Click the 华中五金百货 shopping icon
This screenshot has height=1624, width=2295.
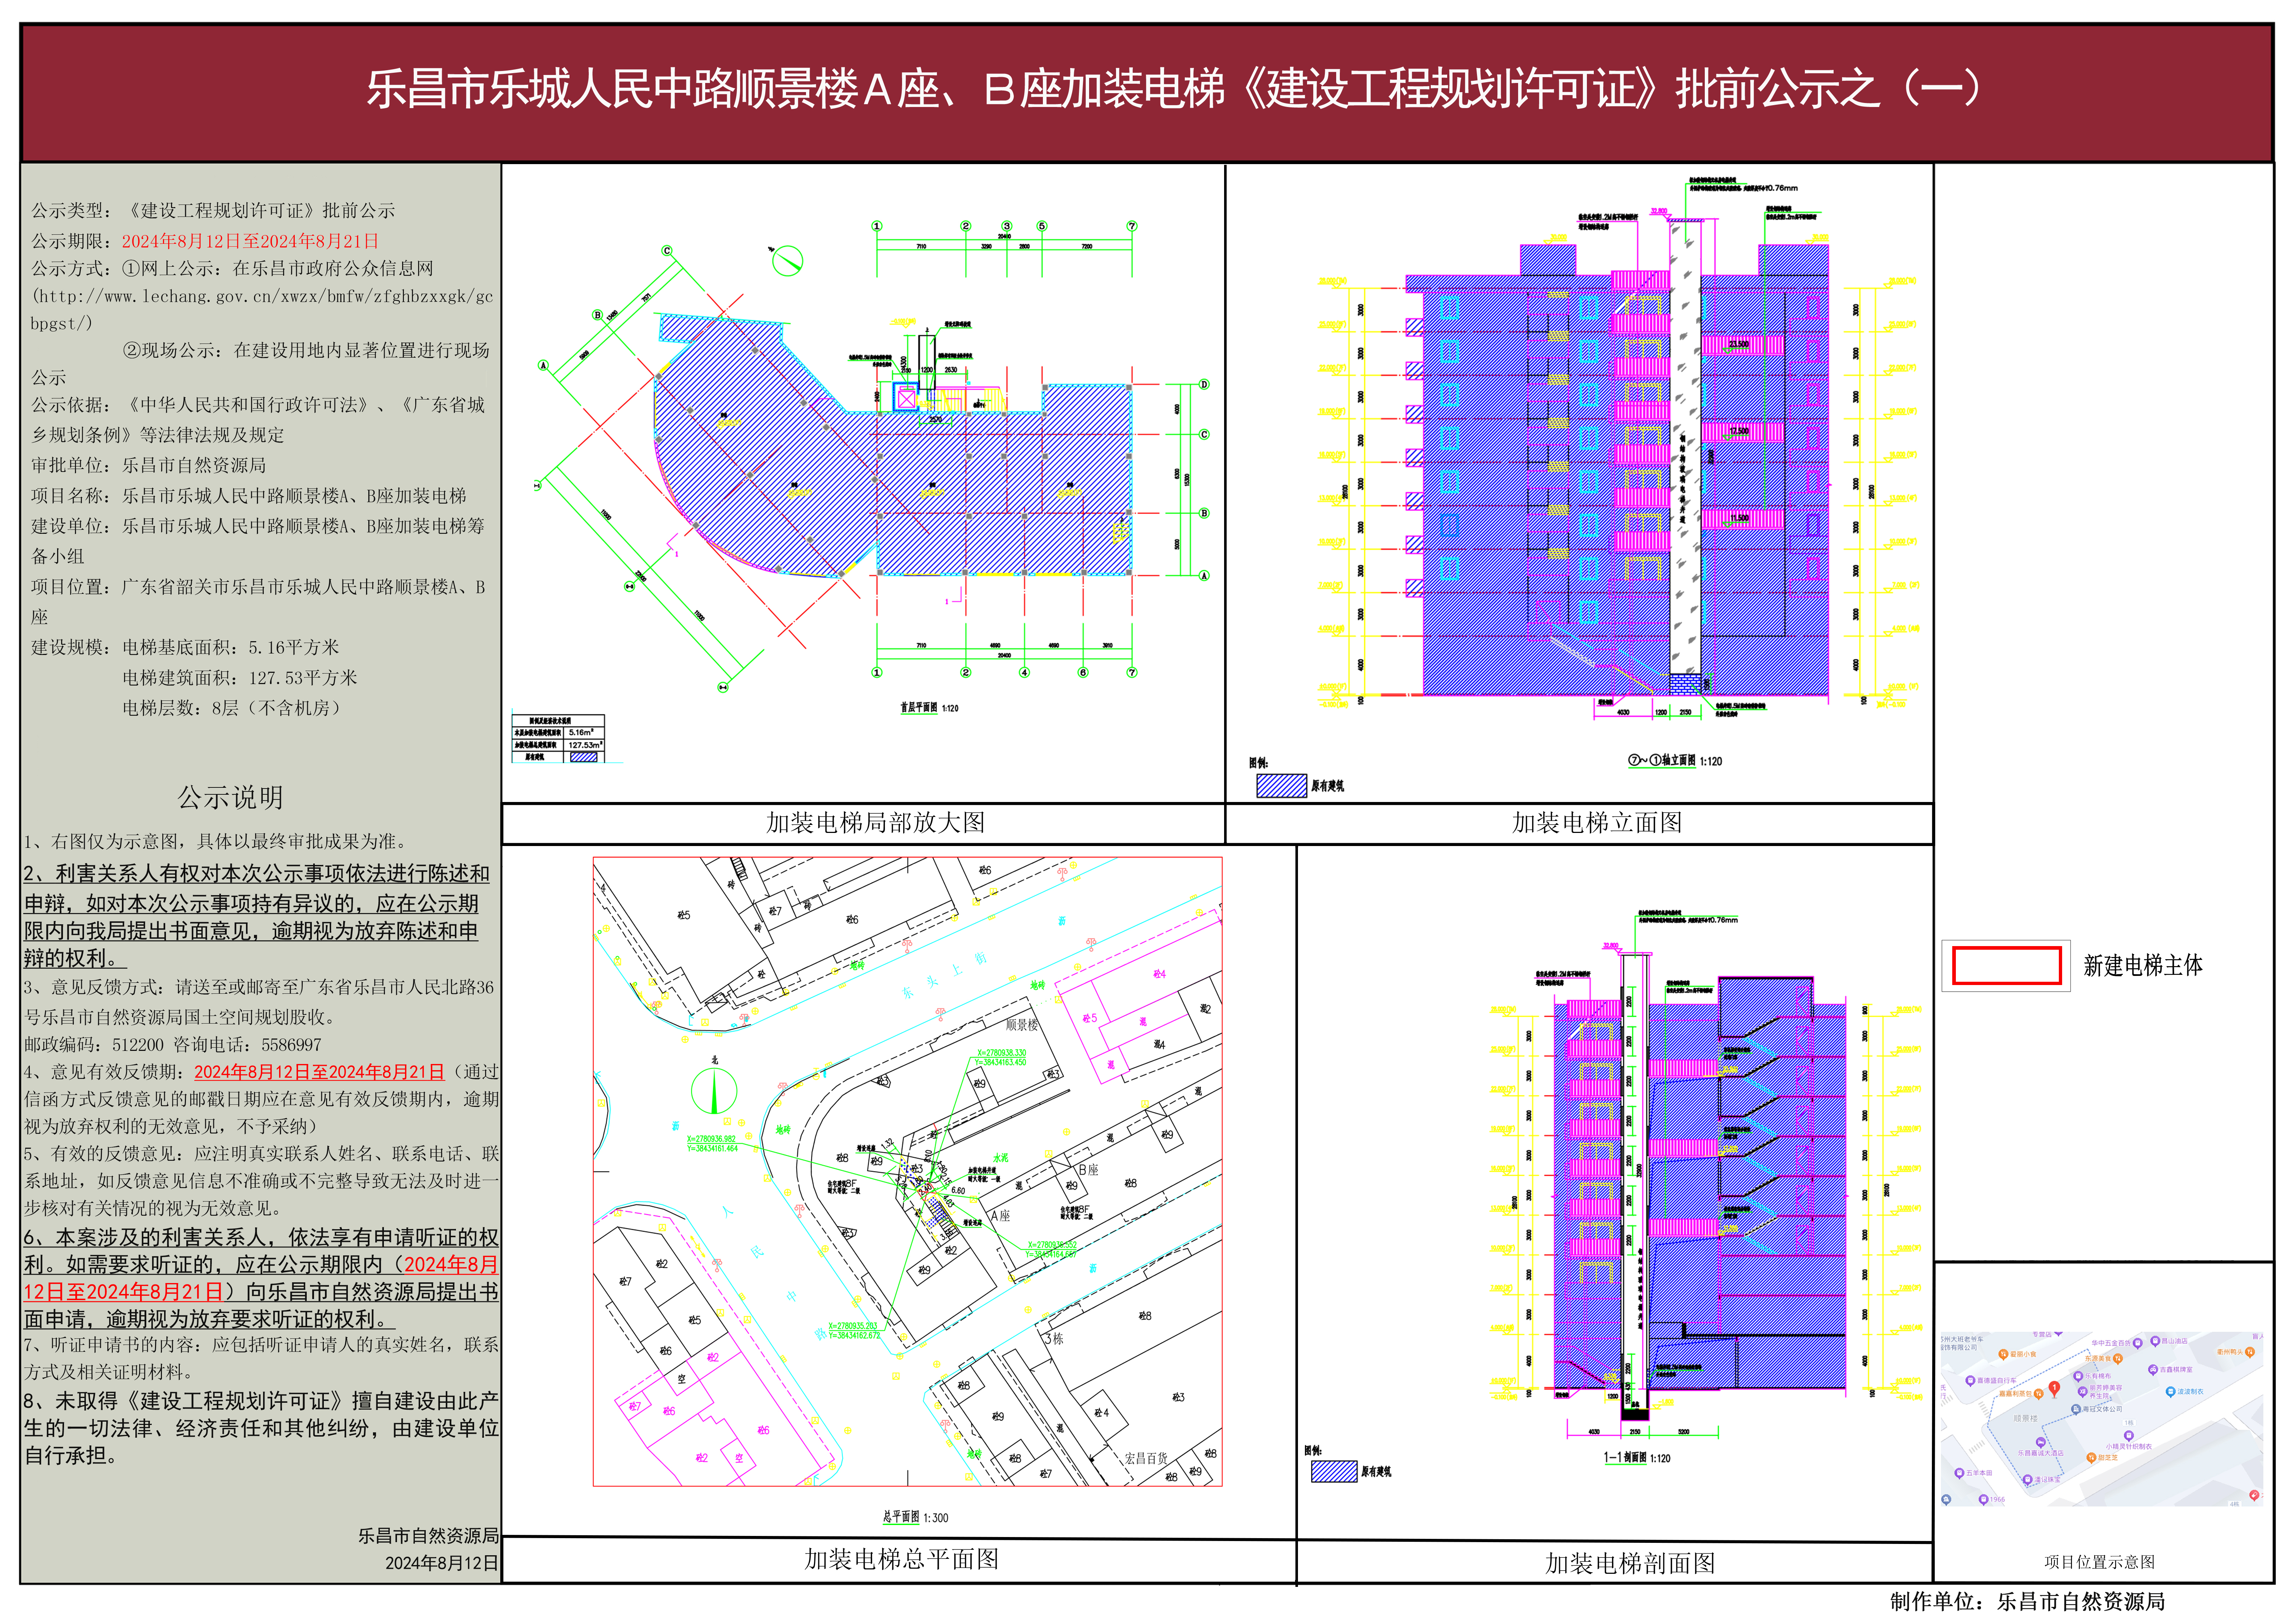(2138, 1343)
